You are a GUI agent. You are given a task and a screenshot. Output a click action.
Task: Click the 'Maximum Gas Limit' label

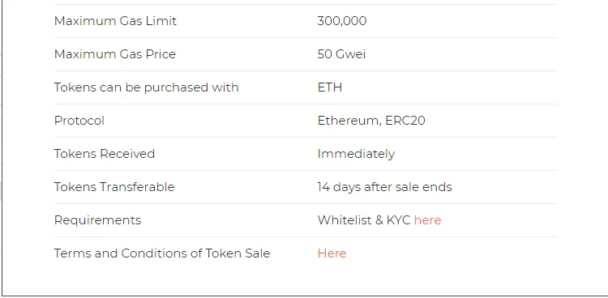(115, 21)
